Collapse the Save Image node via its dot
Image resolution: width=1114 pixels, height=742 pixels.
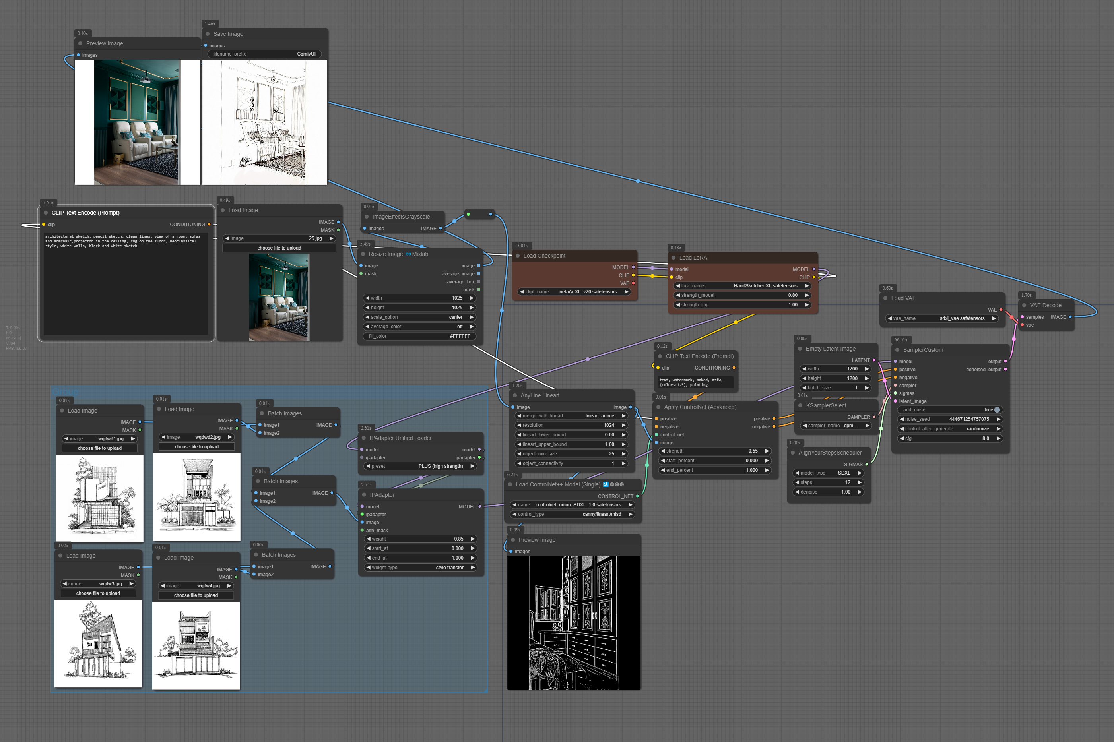[x=207, y=34]
